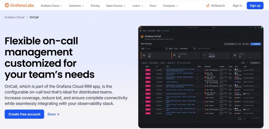Click Grafana logo in preview's top-left corner
This screenshot has height=129, width=269.
pyautogui.click(x=140, y=28)
